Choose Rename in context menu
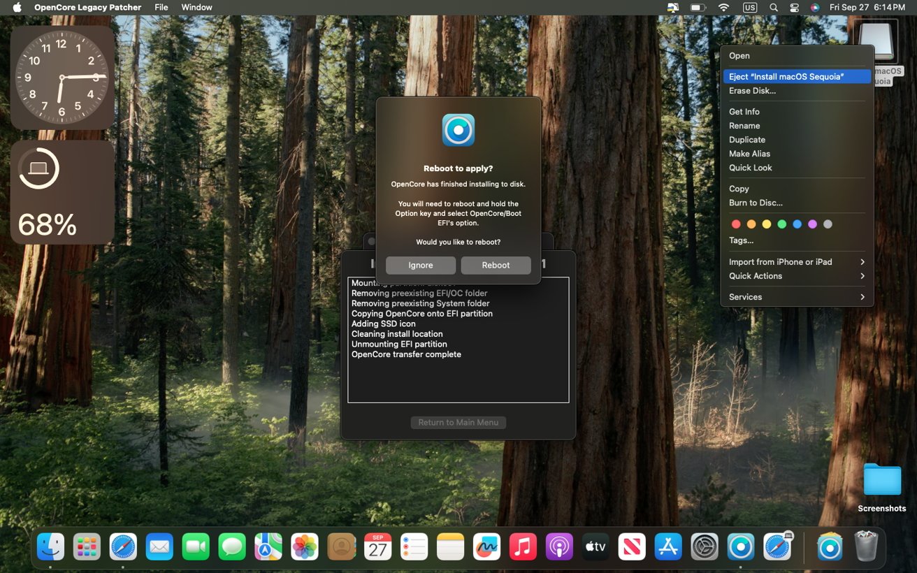The height and width of the screenshot is (573, 917). [x=797, y=126]
